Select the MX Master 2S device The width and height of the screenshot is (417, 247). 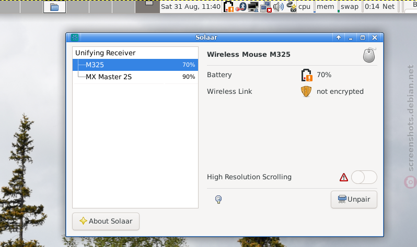pos(135,77)
